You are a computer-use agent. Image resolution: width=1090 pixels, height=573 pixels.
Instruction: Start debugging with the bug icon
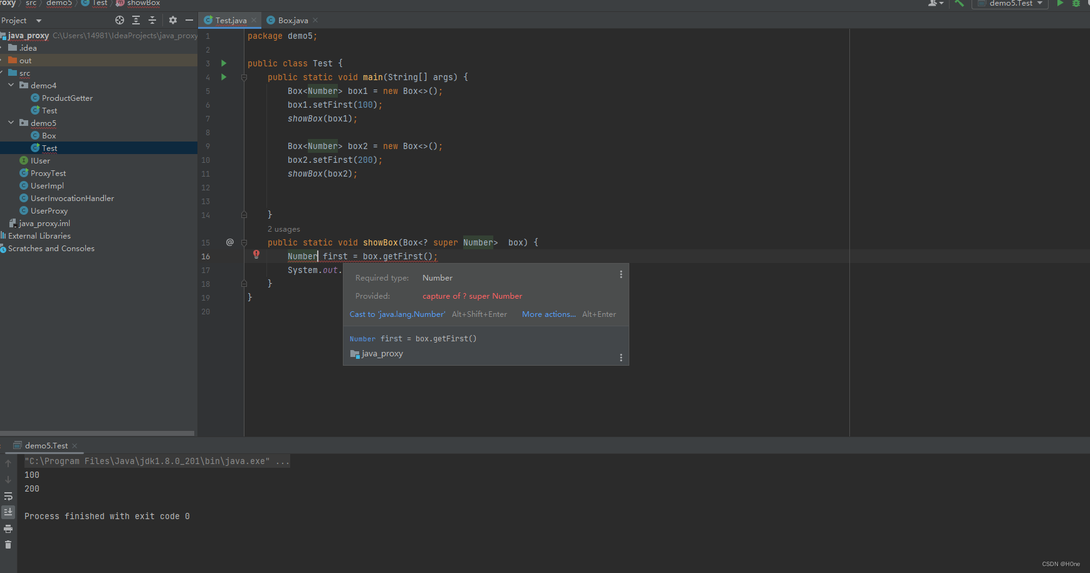point(1076,3)
